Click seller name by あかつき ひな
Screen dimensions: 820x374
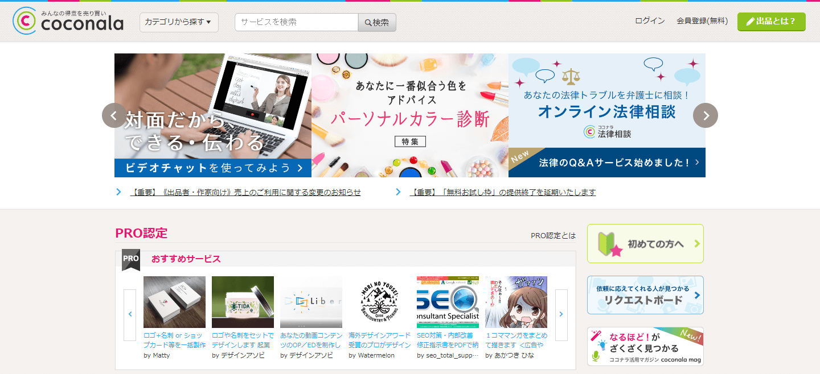click(x=510, y=355)
